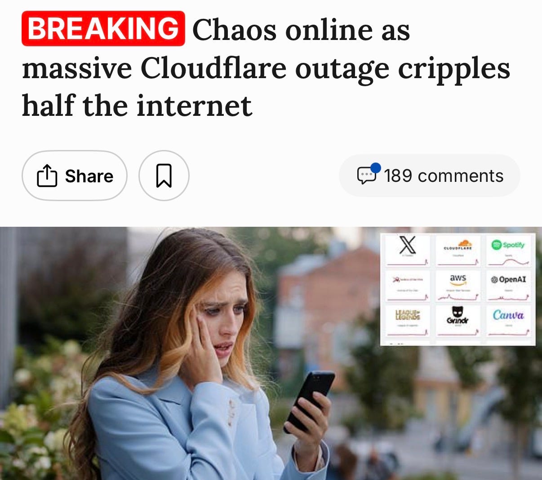The image size is (542, 480).
Task: Select the Cloudflare logo in outage grid
Action: coord(457,245)
